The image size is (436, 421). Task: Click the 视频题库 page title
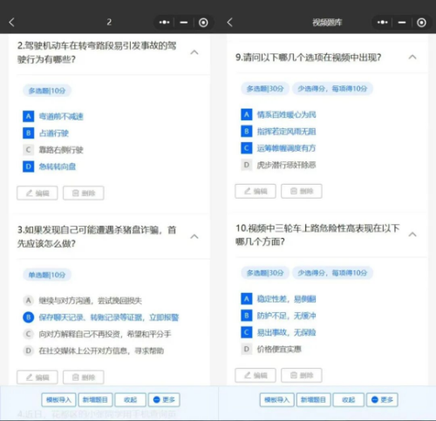click(327, 23)
